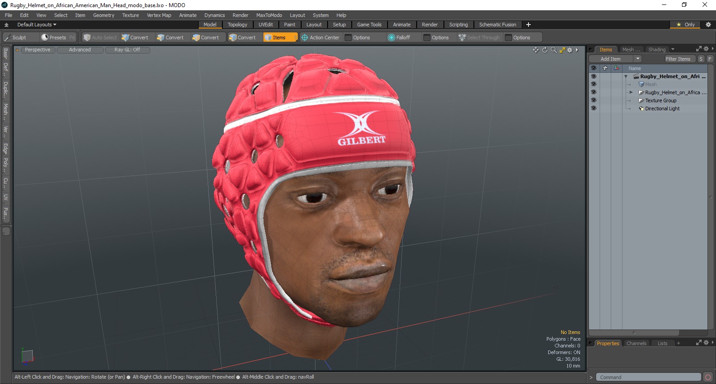Open the Vertex Map menu
Image resolution: width=716 pixels, height=384 pixels.
[x=159, y=15]
